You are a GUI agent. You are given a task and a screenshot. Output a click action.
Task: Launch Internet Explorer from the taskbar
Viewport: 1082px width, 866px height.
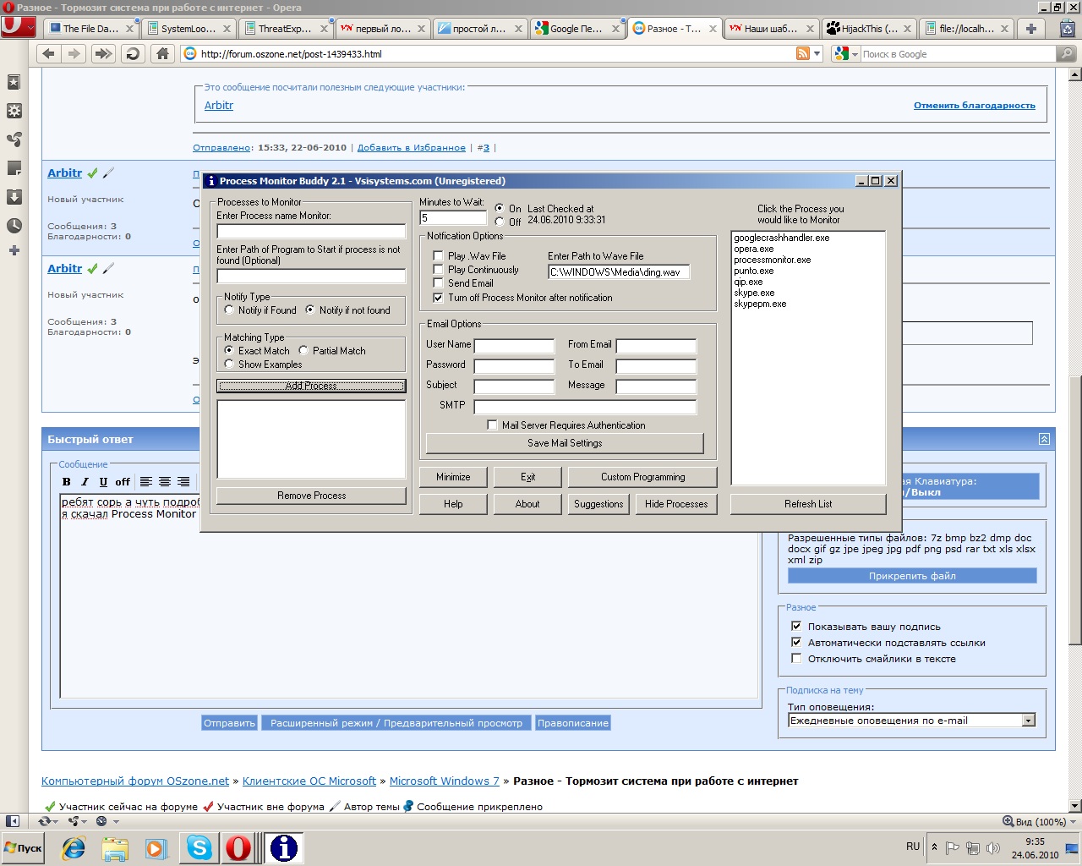pyautogui.click(x=74, y=847)
